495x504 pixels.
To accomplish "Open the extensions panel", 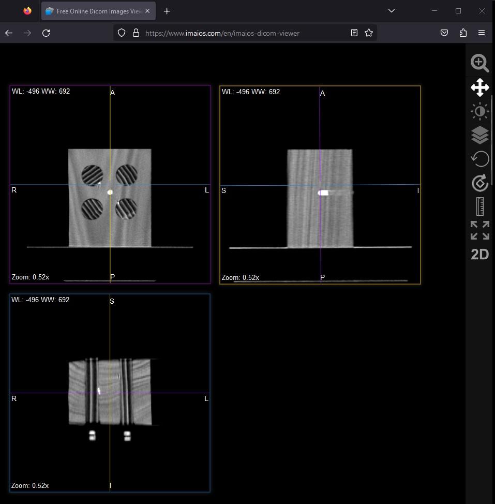I will tap(463, 33).
